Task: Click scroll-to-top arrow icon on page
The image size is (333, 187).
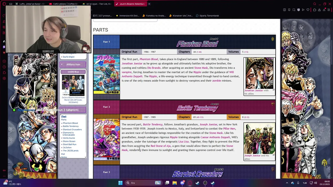Action: pos(324,163)
